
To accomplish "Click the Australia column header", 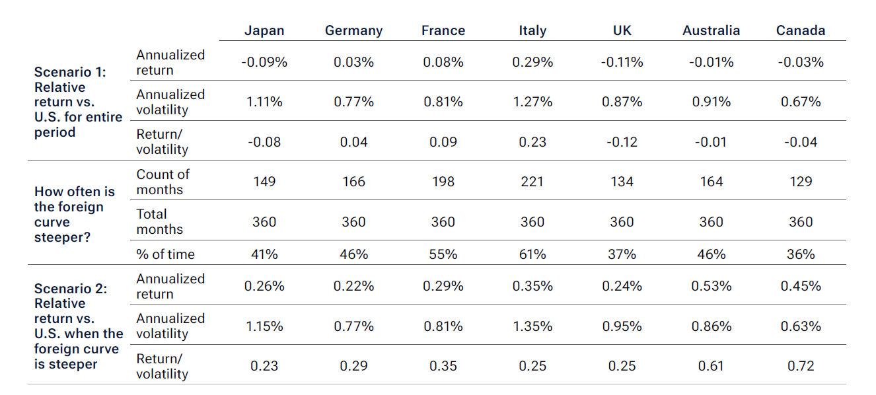I will tap(711, 30).
